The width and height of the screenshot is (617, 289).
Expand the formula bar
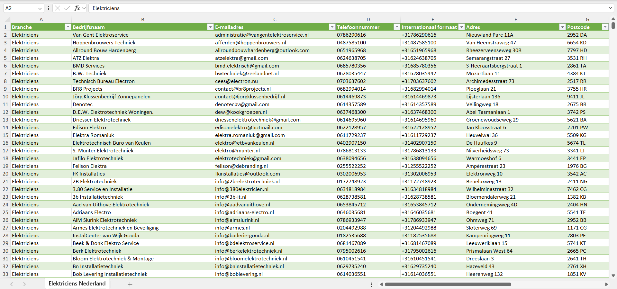(x=610, y=8)
